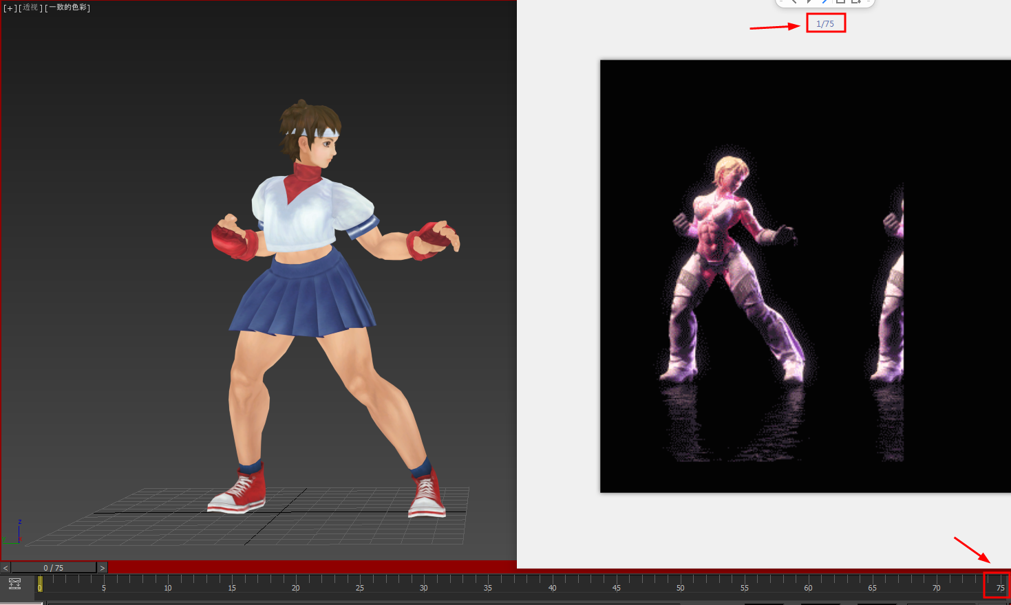The height and width of the screenshot is (605, 1011).
Task: Jump to frame 70 on timeline
Action: [937, 588]
